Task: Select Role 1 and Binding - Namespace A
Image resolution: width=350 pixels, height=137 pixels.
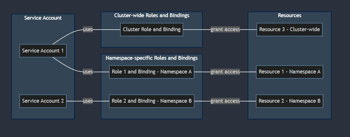Action: 152,72
